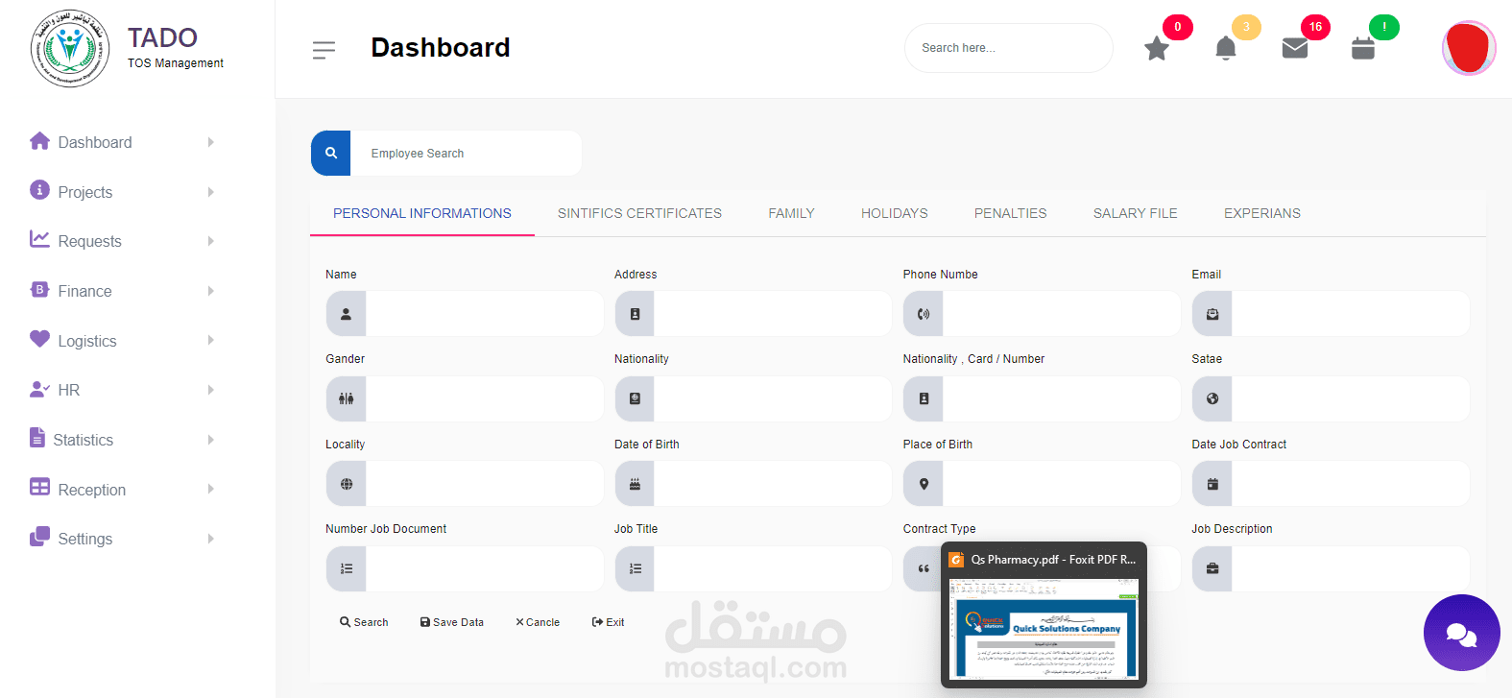
Task: Click the hamburger menu icon beside Dashboard
Action: 324,50
